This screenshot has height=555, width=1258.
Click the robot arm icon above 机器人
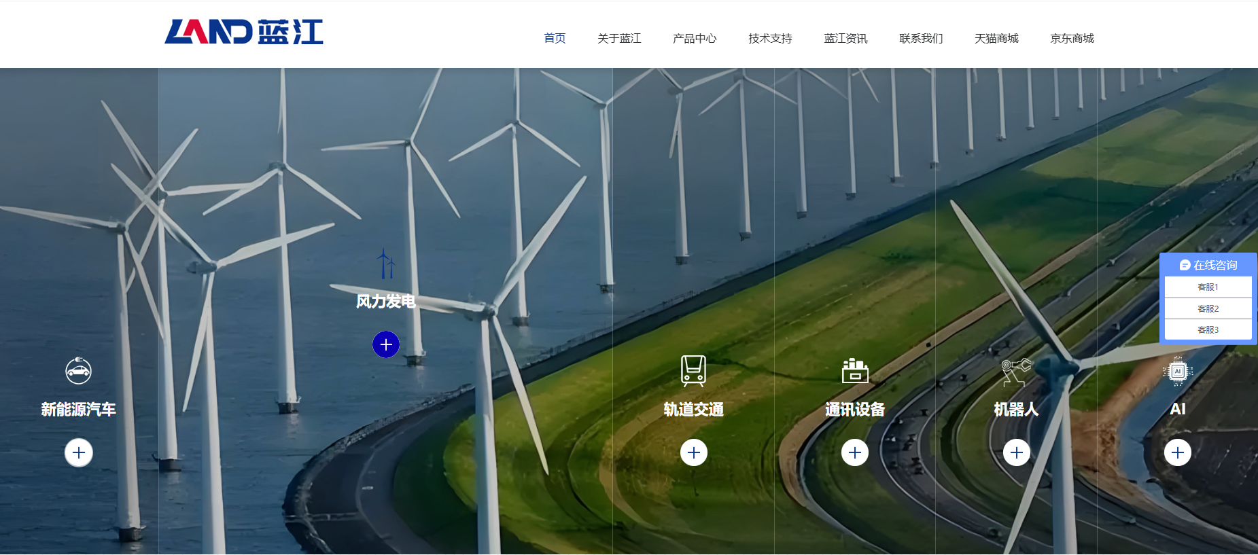pos(1016,371)
